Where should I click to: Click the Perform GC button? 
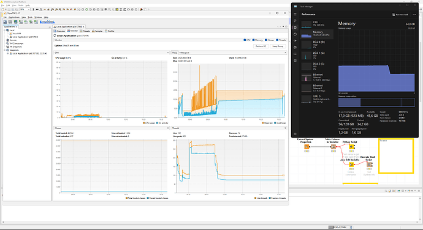click(x=261, y=46)
